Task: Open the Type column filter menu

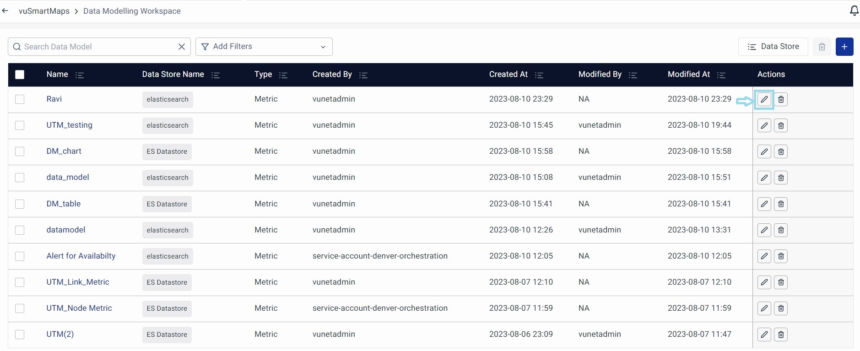Action: tap(283, 75)
